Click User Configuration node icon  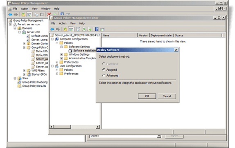57,66
